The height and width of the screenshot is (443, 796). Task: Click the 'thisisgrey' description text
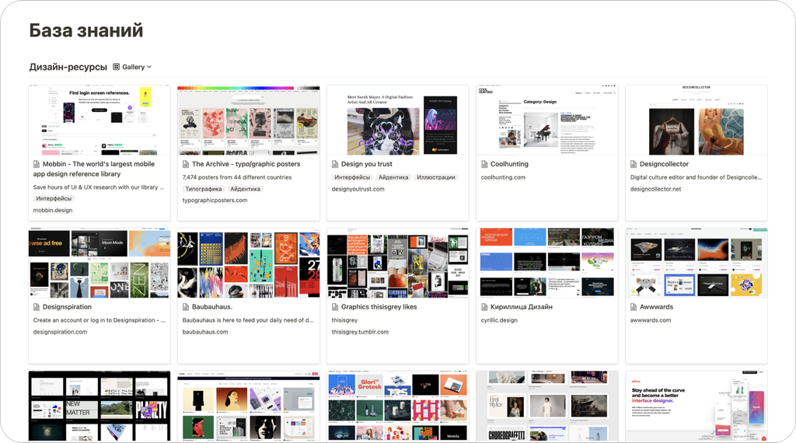pos(344,320)
